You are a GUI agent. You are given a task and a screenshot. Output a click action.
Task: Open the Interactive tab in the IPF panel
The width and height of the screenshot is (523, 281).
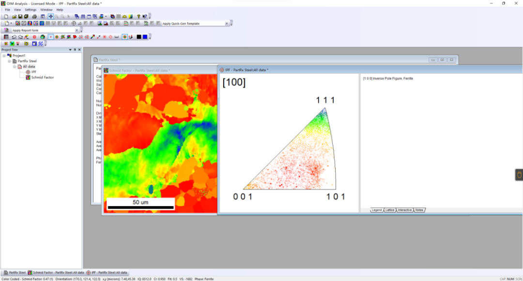405,210
